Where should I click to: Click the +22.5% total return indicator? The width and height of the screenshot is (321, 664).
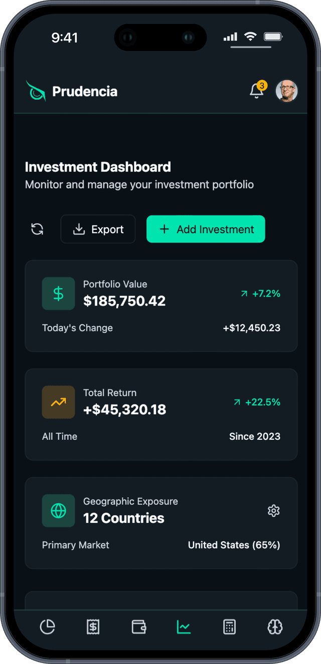(257, 402)
